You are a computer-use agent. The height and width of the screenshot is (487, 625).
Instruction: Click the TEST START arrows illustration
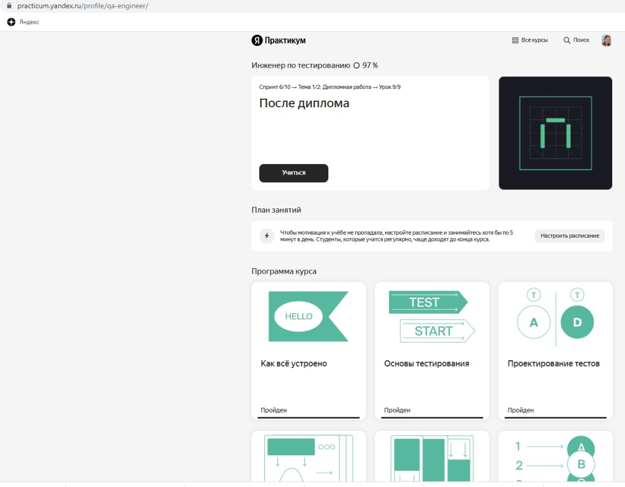[432, 316]
